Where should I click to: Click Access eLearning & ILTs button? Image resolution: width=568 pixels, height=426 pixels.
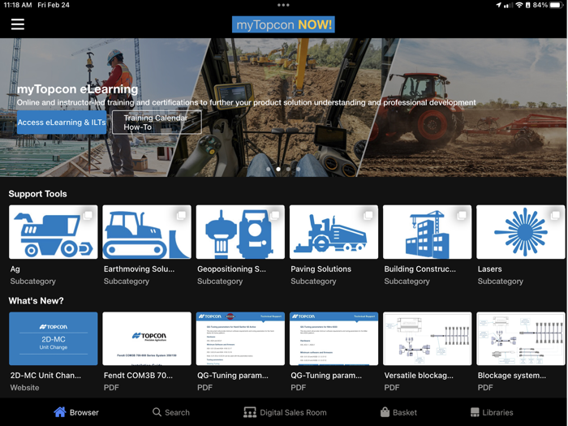62,123
